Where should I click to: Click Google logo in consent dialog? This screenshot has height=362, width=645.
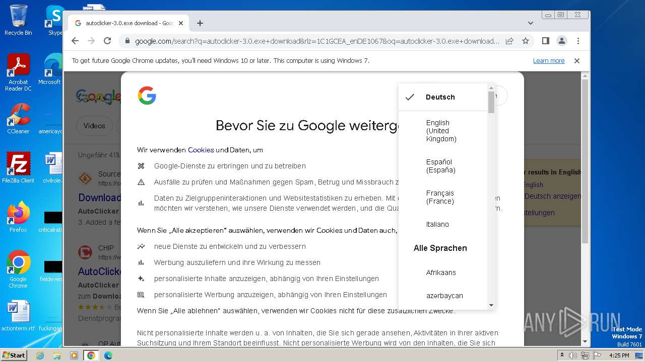(x=147, y=96)
